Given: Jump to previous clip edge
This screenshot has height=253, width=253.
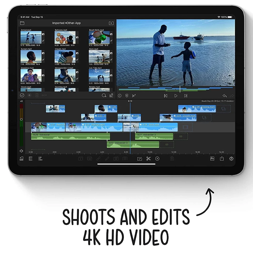Looking at the screenshot, I should [165, 96].
